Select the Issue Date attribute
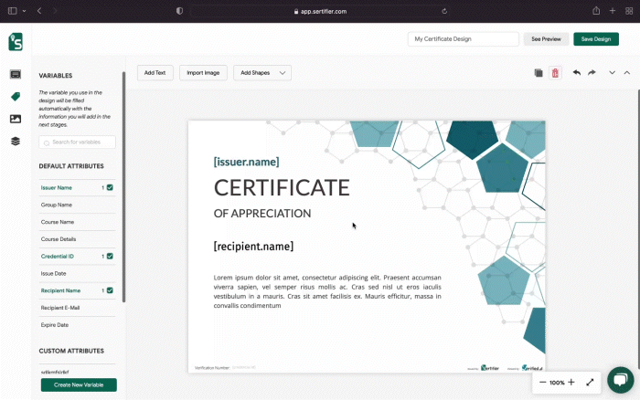The height and width of the screenshot is (400, 640). click(77, 273)
